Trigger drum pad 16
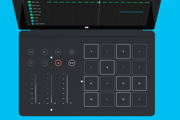 [139, 99]
